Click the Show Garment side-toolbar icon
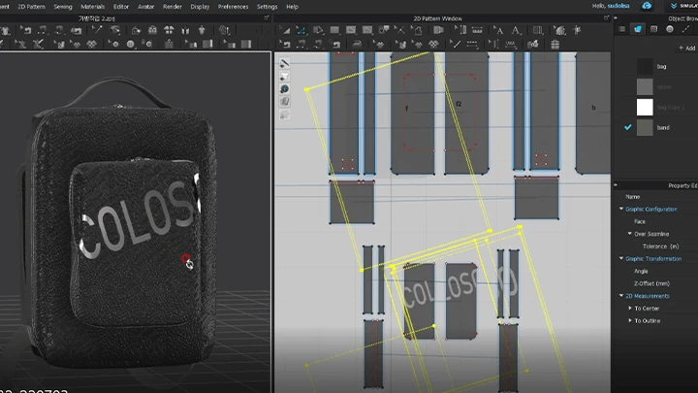Screen dimensions: 698x393 click(x=284, y=77)
